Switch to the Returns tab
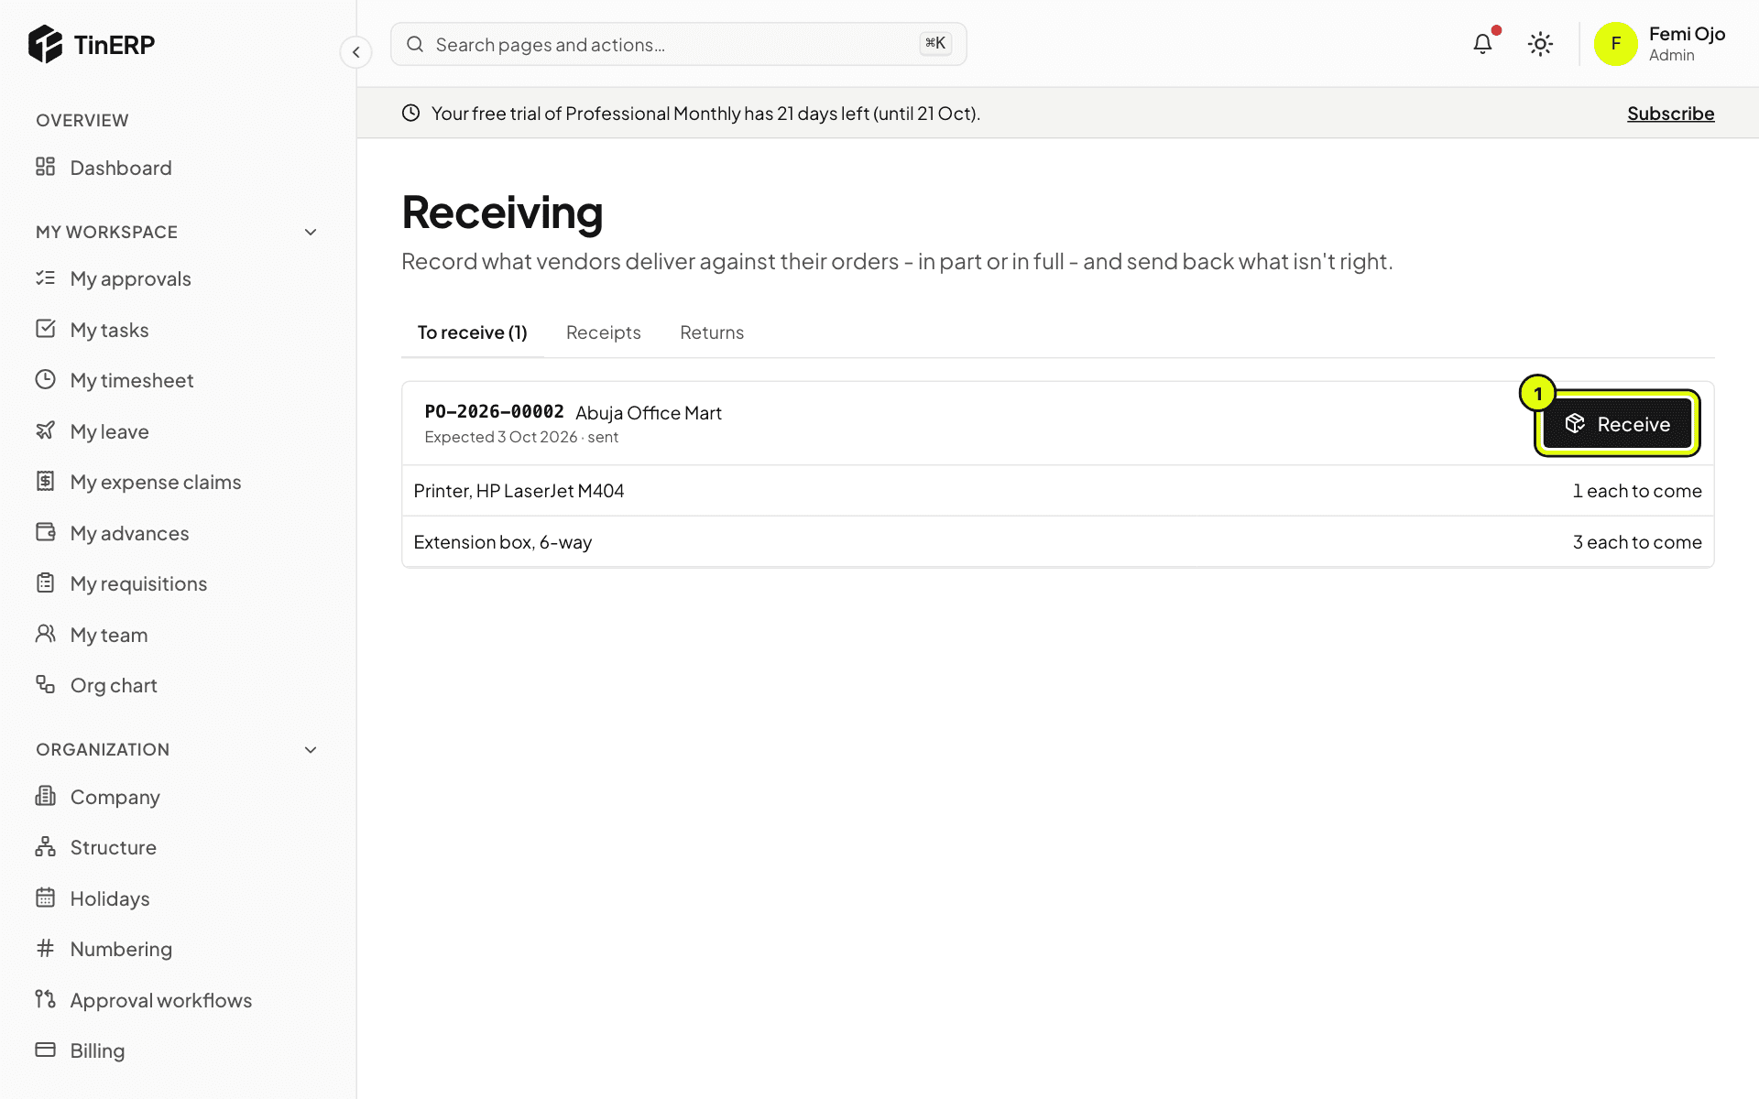Image resolution: width=1759 pixels, height=1099 pixels. (712, 332)
